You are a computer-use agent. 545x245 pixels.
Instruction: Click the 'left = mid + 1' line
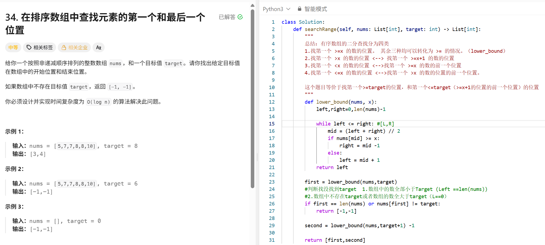[x=359, y=160]
